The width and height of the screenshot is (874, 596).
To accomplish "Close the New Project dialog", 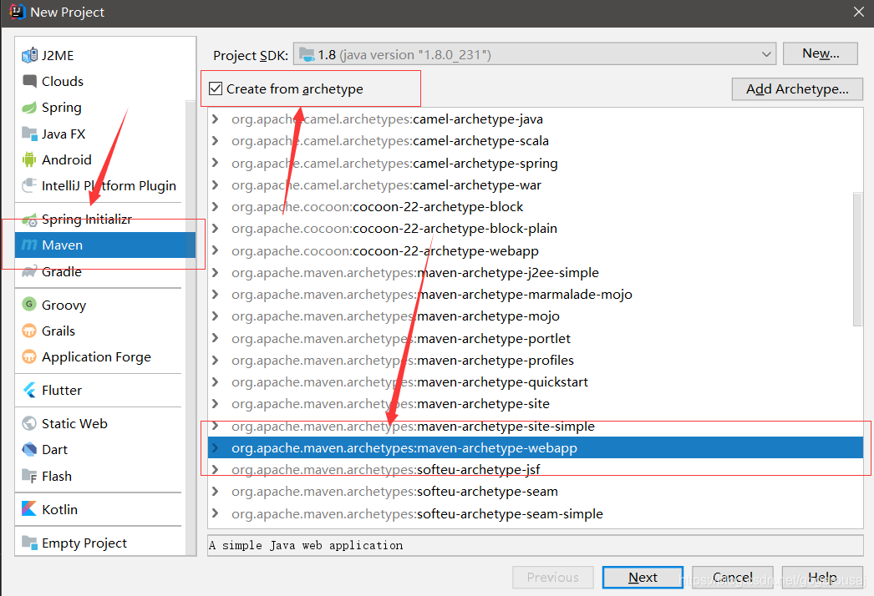I will pyautogui.click(x=859, y=12).
